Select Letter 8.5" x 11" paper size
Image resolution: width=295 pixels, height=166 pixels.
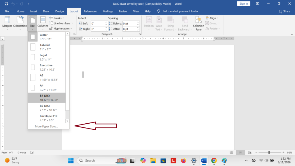(47, 37)
